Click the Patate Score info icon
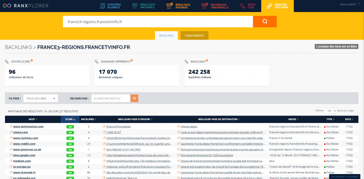The width and height of the screenshot is (364, 179). [x=32, y=61]
